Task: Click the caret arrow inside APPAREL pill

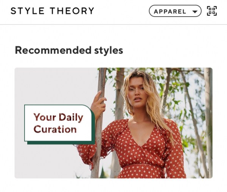Action: 195,12
